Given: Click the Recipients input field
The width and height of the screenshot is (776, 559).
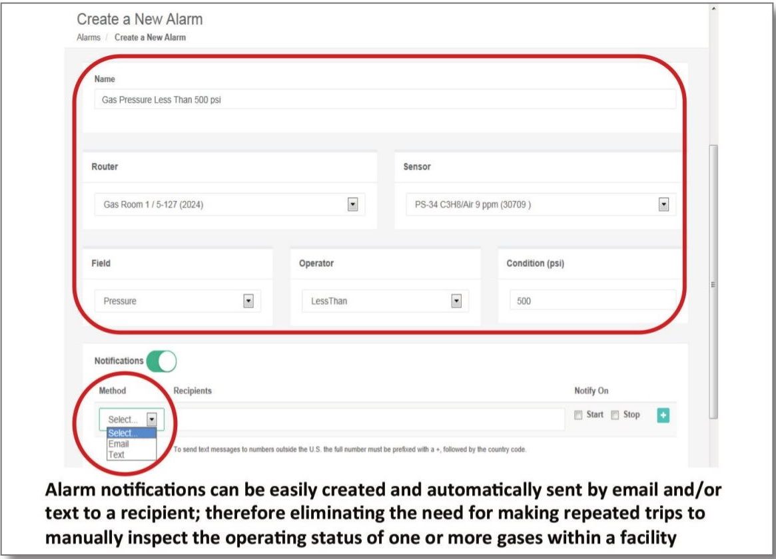Looking at the screenshot, I should pos(368,420).
